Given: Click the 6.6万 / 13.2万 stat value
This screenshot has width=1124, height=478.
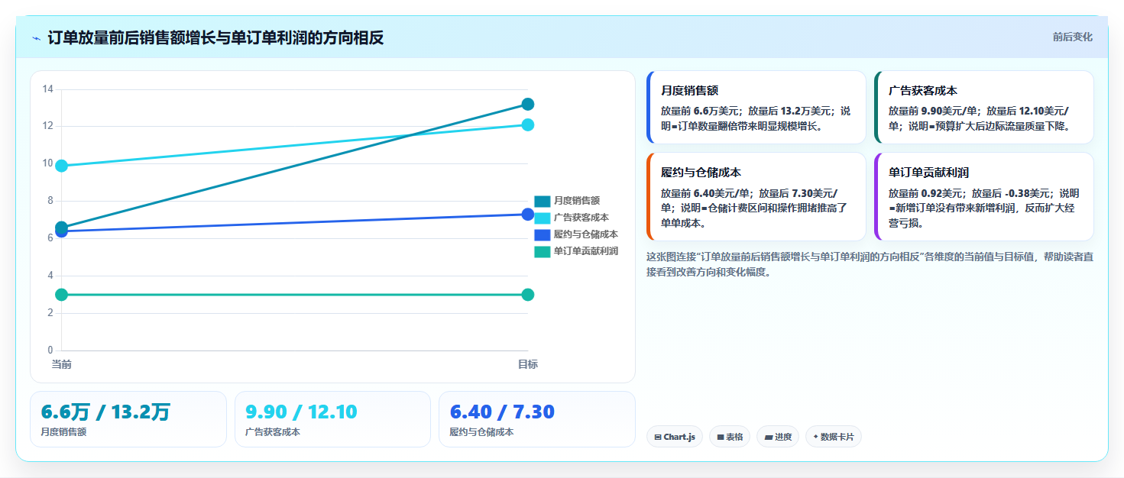Looking at the screenshot, I should pyautogui.click(x=105, y=412).
